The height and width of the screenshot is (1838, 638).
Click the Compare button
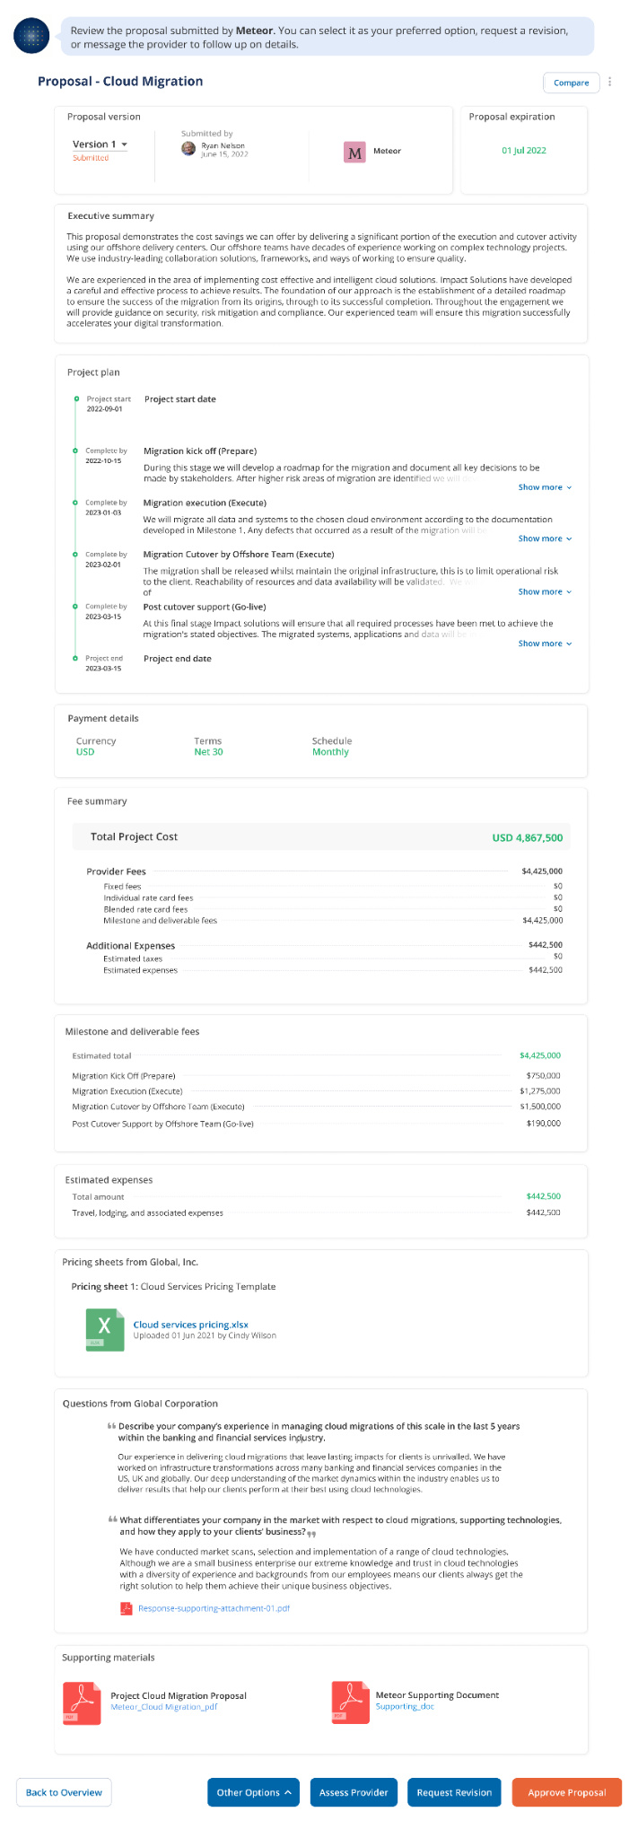click(x=571, y=83)
